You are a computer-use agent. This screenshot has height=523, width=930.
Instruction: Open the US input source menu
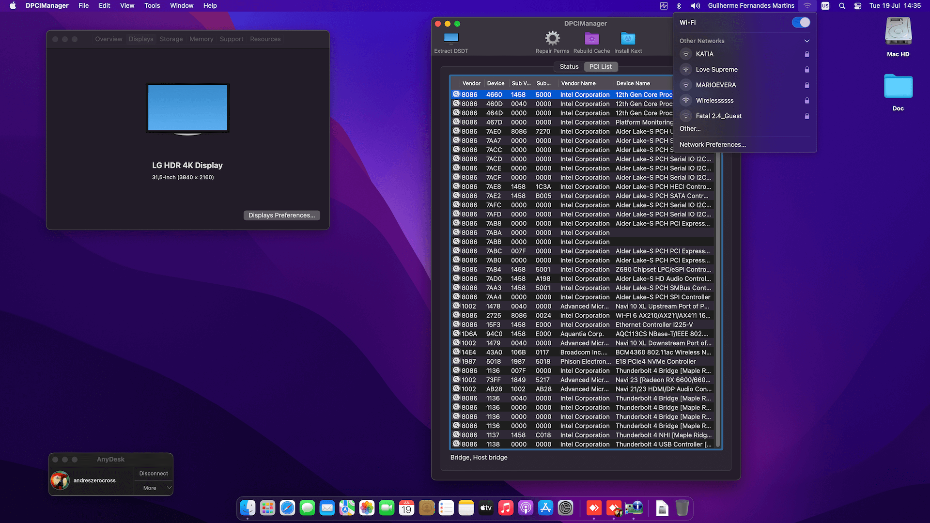click(x=825, y=6)
